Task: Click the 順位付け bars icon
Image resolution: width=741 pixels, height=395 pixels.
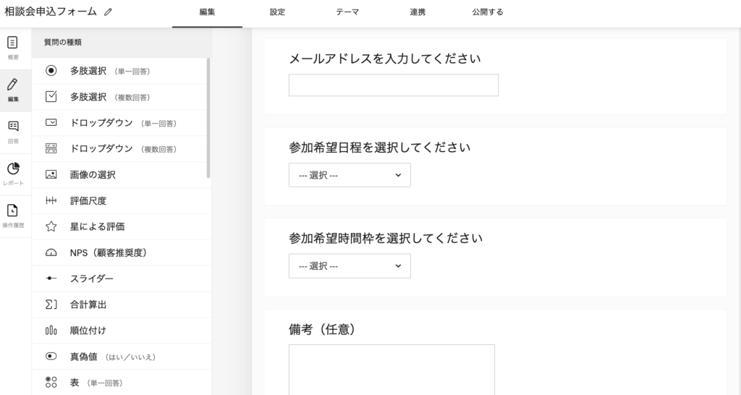Action: tap(51, 331)
